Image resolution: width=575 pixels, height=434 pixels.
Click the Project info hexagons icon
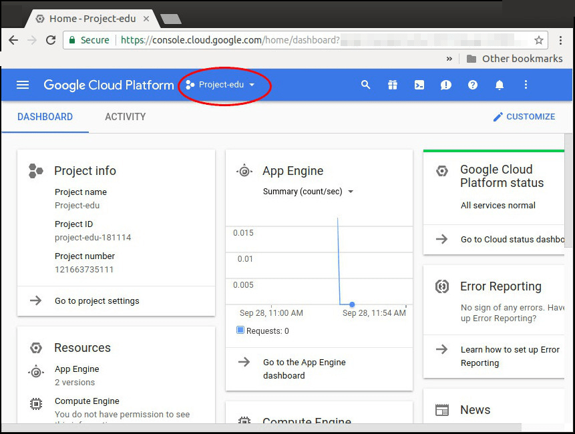click(x=36, y=171)
